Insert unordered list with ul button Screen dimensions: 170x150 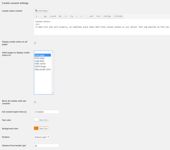pos(77,16)
